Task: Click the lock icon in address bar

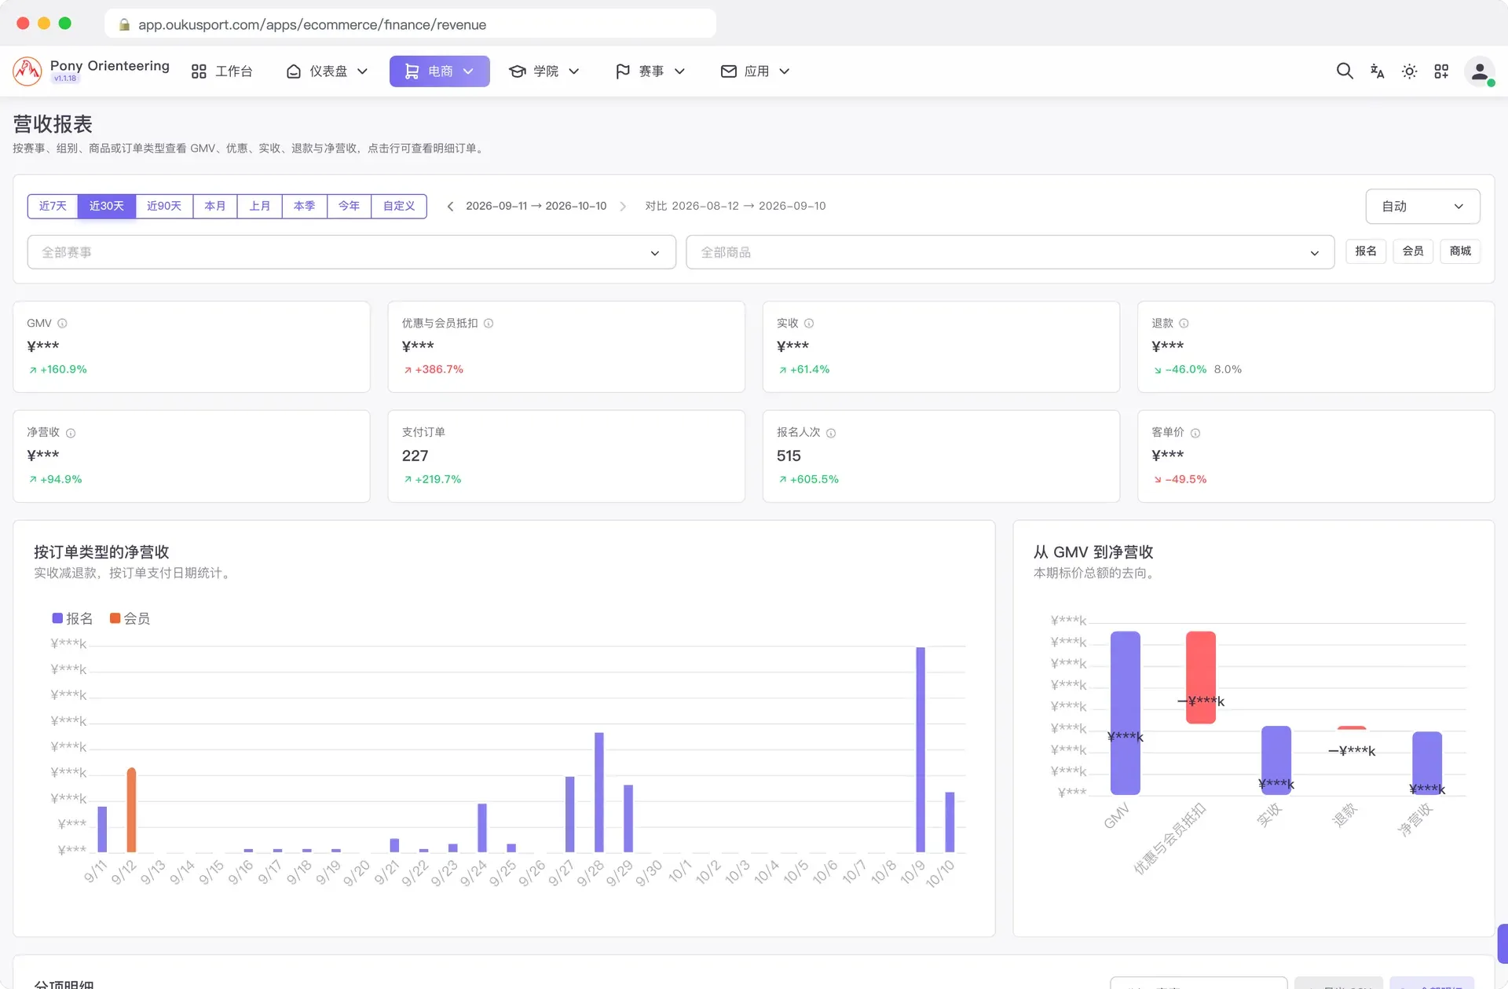Action: click(x=124, y=25)
